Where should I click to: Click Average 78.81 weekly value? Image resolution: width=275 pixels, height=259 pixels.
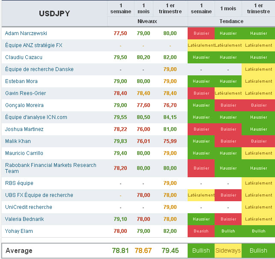coord(120,250)
